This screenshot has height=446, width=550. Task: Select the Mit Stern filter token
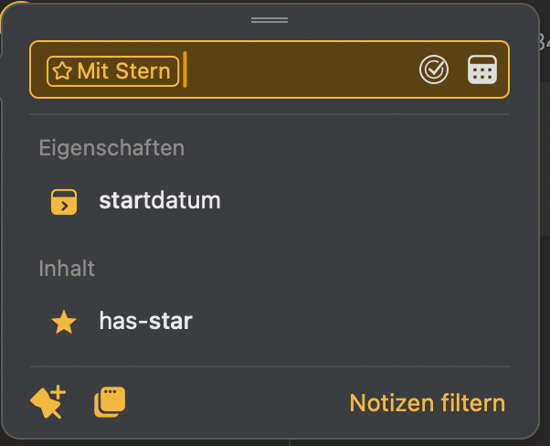[113, 70]
